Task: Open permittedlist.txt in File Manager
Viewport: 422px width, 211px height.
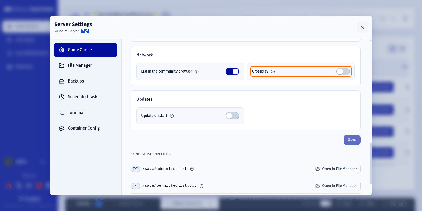Action: [x=336, y=186]
